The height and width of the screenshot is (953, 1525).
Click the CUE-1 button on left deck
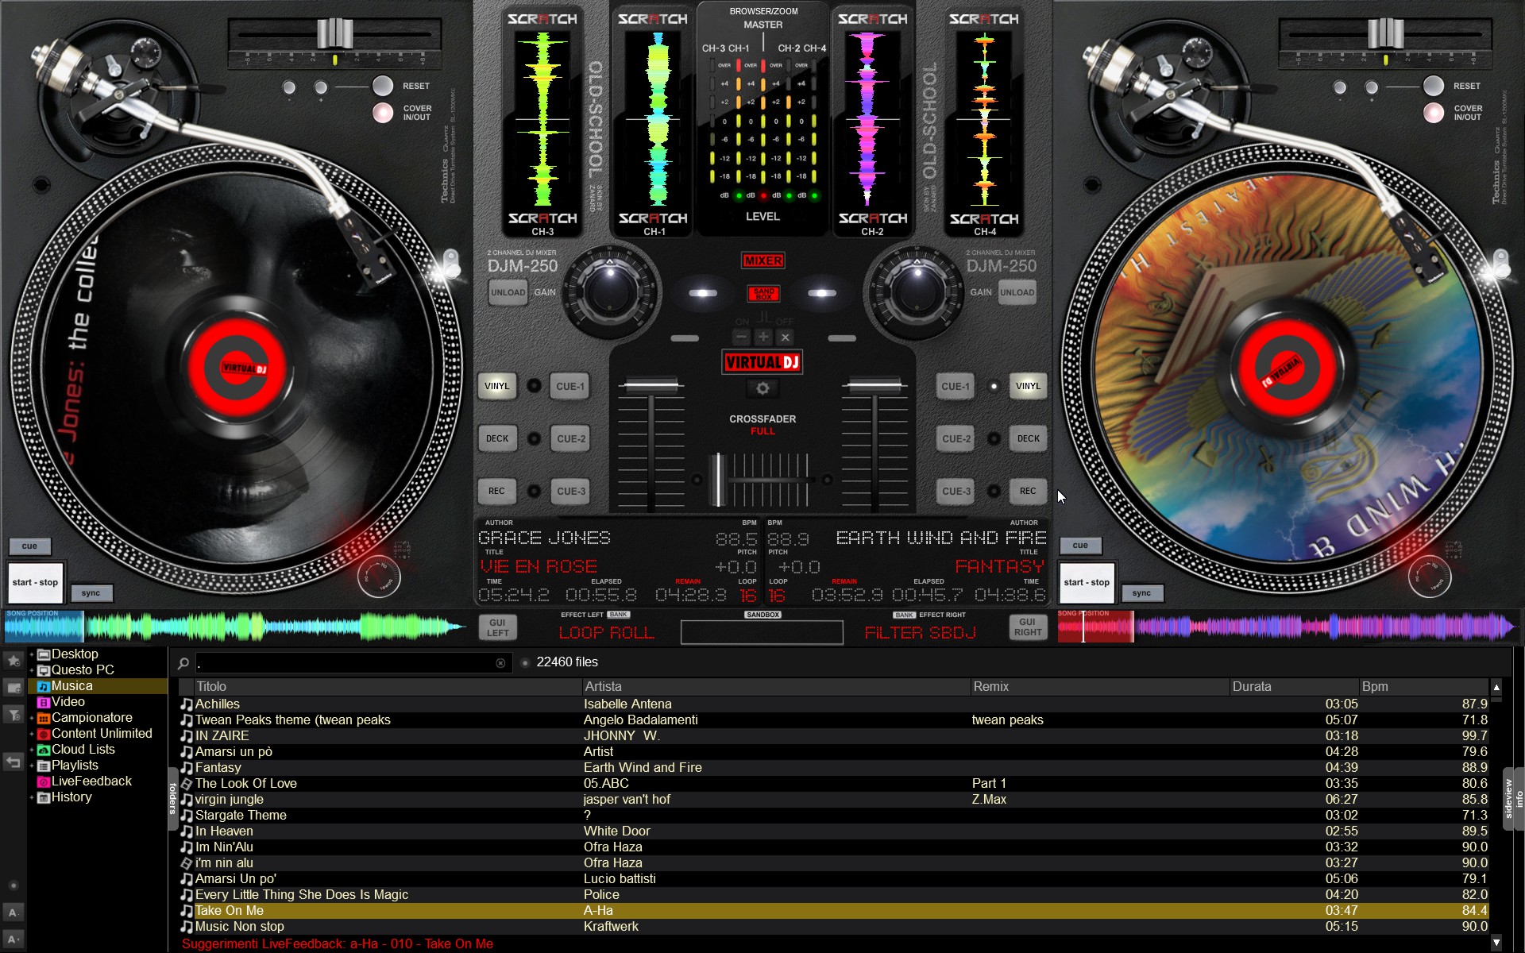(569, 387)
